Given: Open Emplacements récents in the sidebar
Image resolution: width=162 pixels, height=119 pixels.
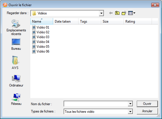Looking at the screenshot, I should pos(16,28).
